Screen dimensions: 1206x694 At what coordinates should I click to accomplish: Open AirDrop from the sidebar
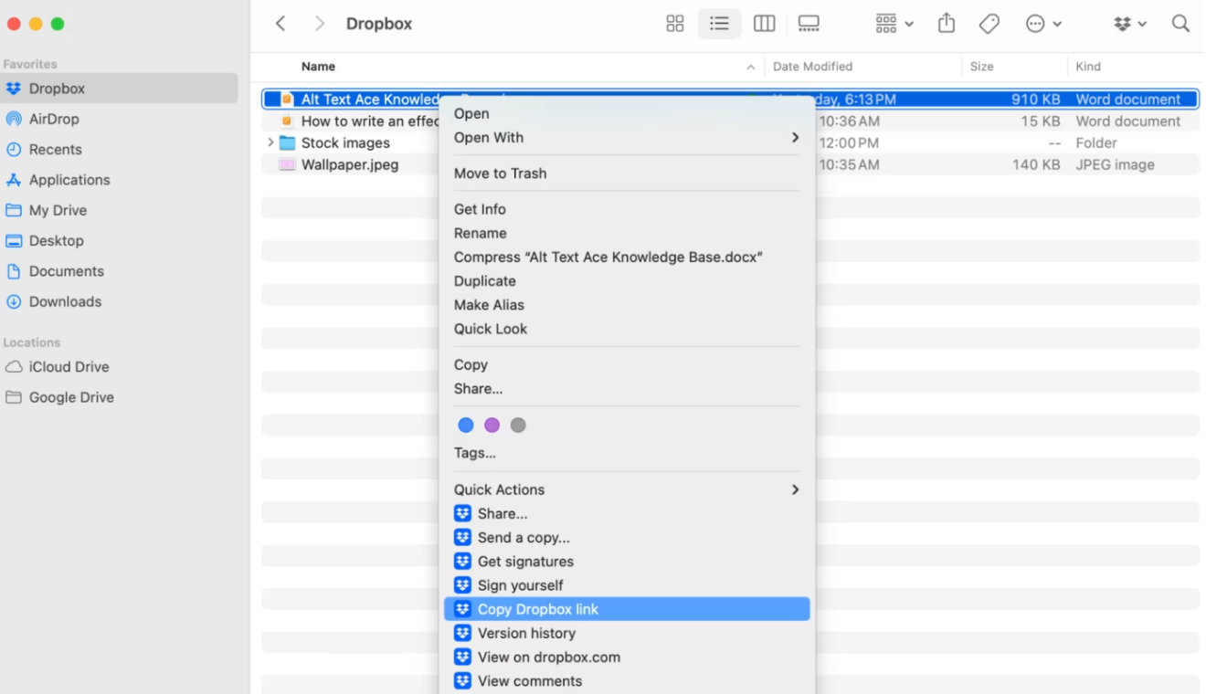tap(60, 118)
